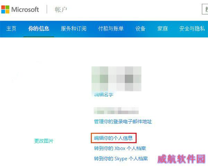
Task: Click the search box at top right
Action: [x=205, y=9]
